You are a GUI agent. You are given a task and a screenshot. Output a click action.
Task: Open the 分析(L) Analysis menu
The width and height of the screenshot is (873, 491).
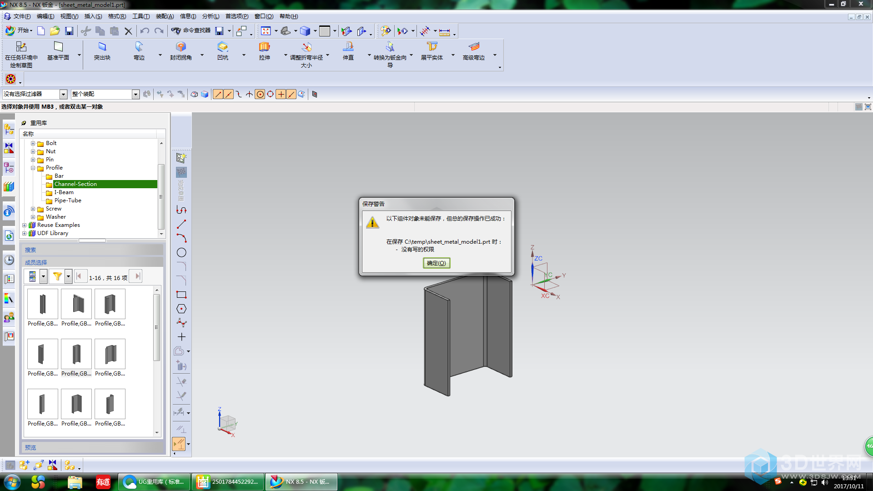tap(211, 16)
